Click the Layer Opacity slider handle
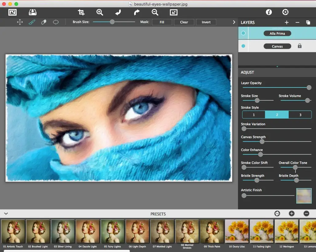The image size is (316, 252). [x=309, y=88]
